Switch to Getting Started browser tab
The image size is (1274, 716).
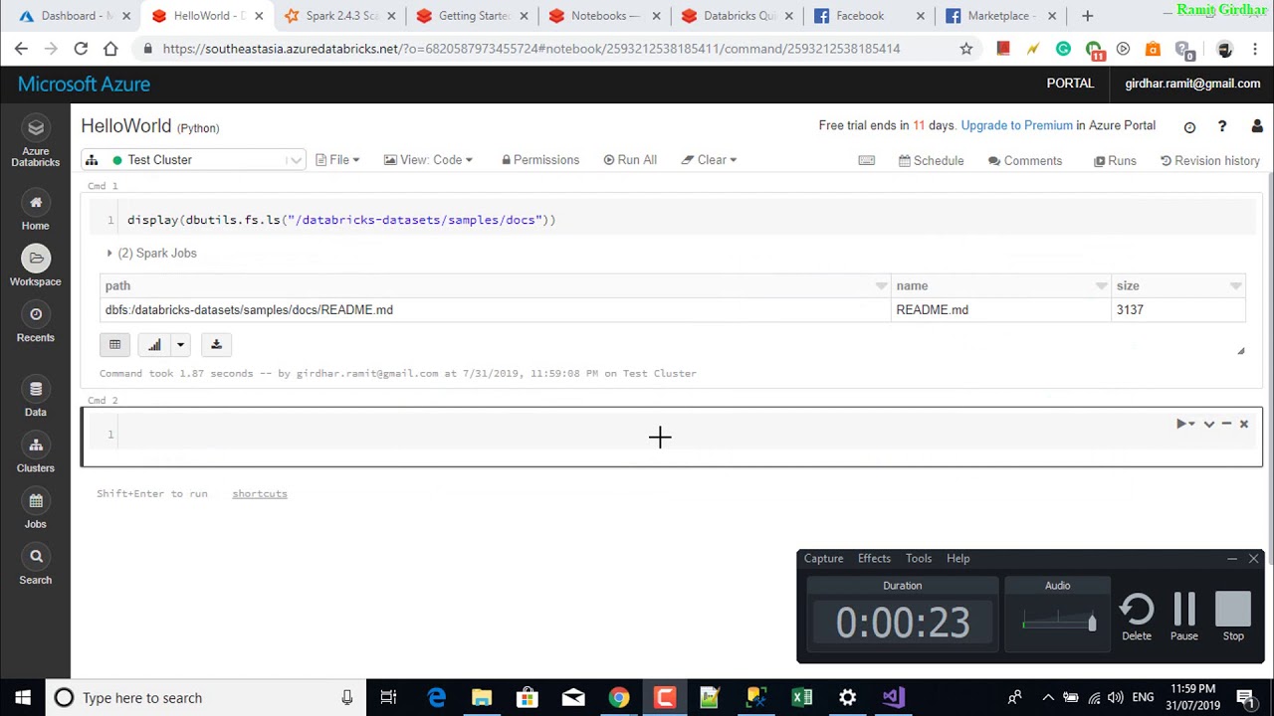[472, 16]
